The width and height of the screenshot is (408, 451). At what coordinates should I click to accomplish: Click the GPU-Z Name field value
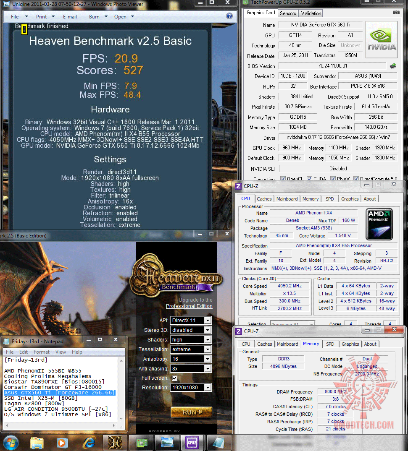point(321,25)
